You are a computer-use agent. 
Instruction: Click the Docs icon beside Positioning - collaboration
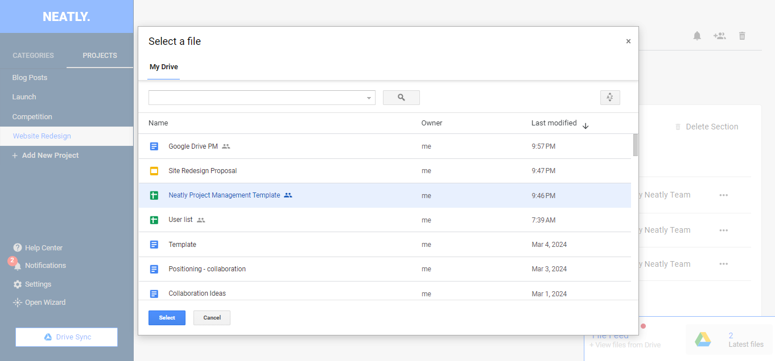(154, 269)
